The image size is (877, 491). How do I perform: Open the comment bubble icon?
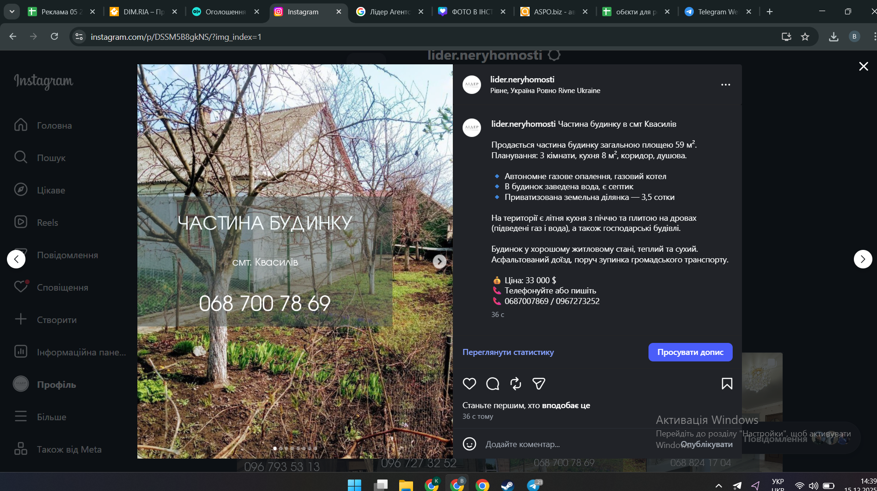tap(493, 384)
